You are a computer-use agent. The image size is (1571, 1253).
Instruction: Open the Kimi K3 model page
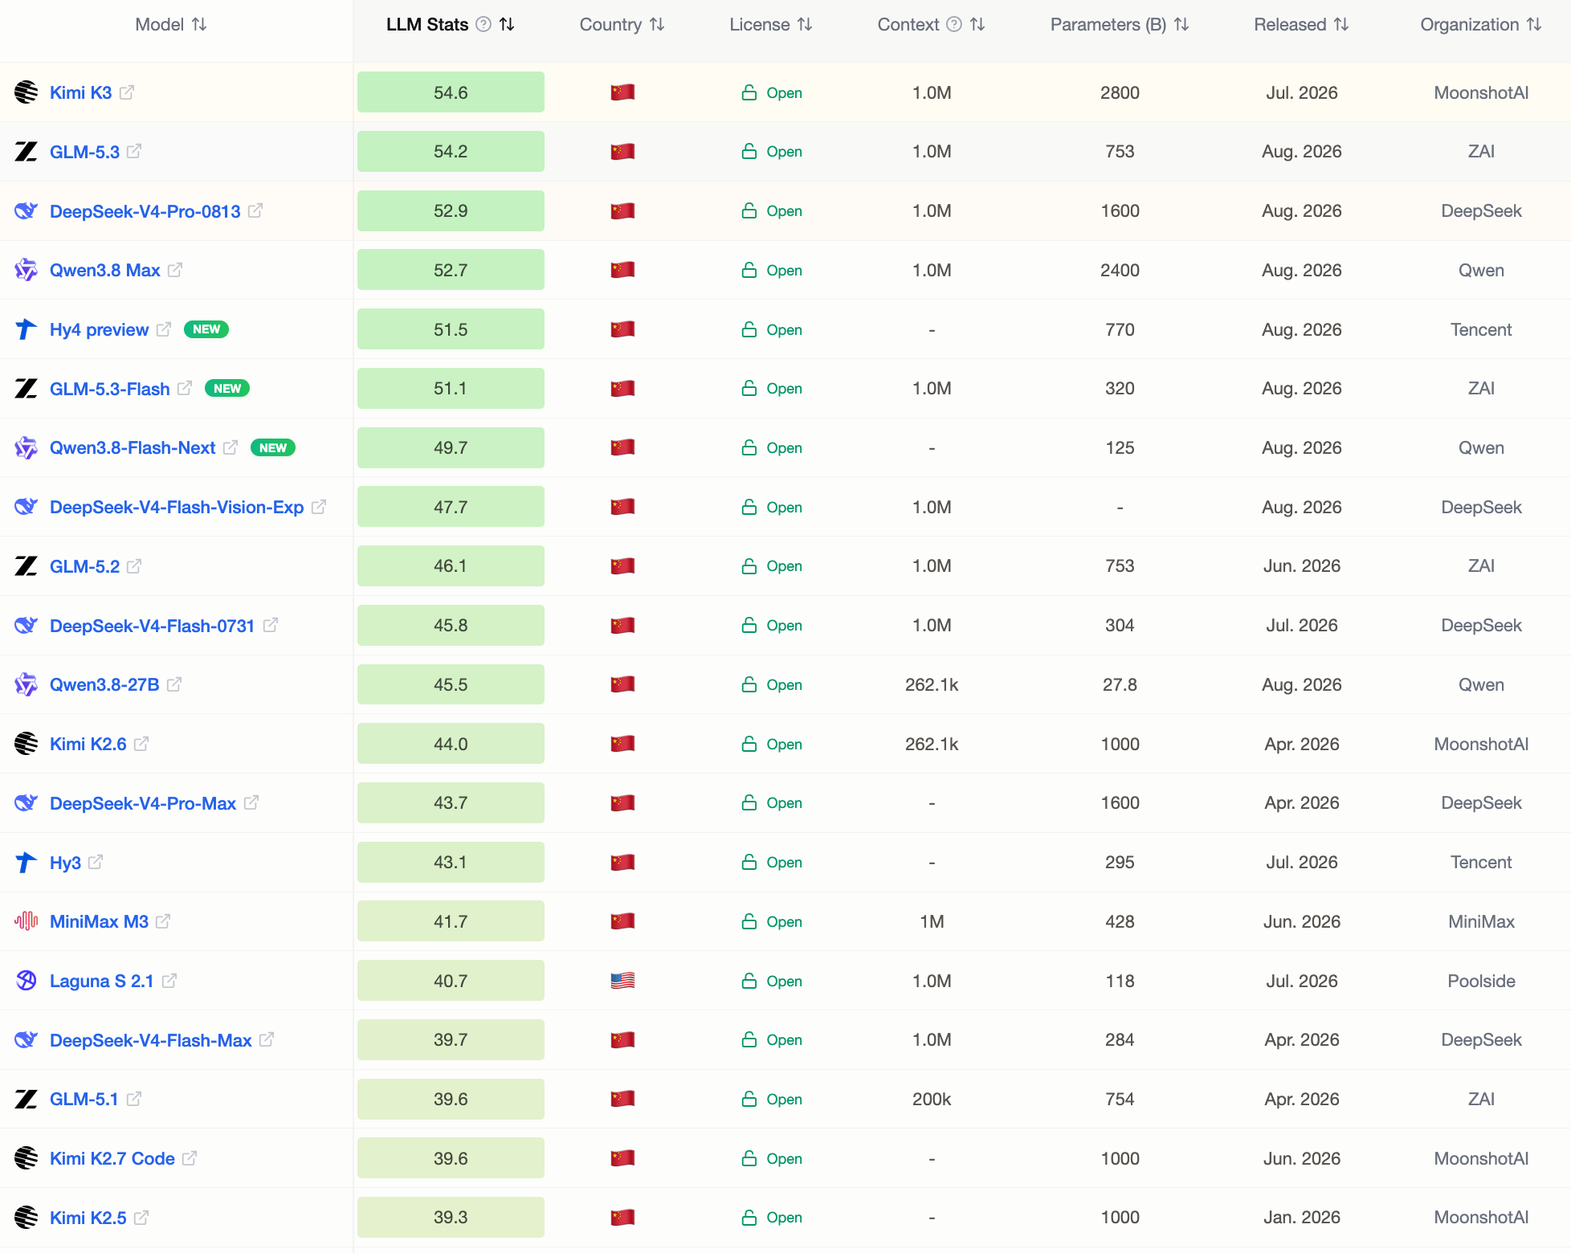(x=81, y=92)
